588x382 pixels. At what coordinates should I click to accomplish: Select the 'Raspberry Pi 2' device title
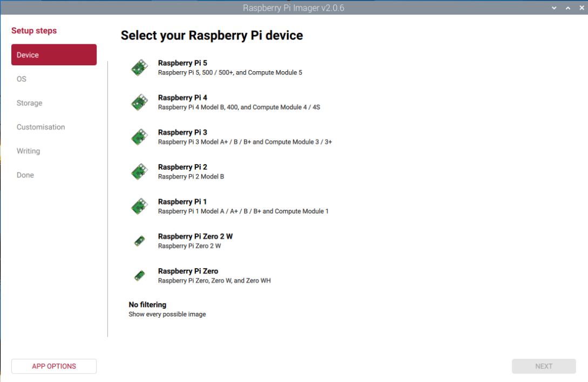pos(183,167)
